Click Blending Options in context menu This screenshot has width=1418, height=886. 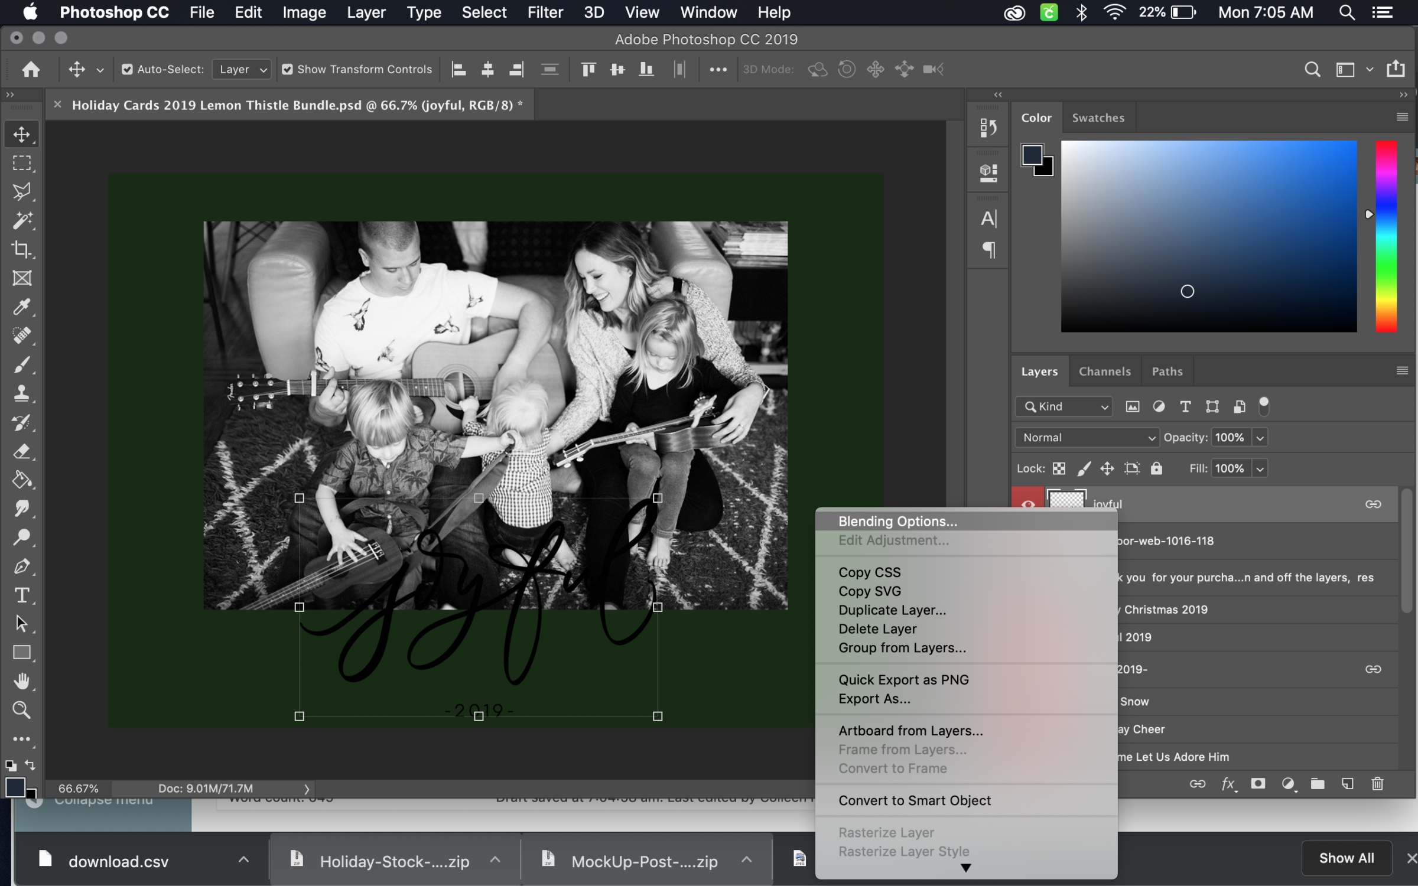tap(897, 521)
